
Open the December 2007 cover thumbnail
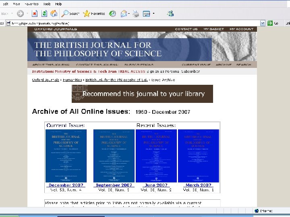pos(66,156)
